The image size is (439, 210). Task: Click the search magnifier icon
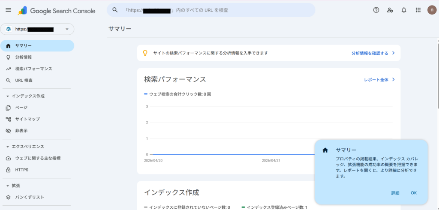[115, 10]
